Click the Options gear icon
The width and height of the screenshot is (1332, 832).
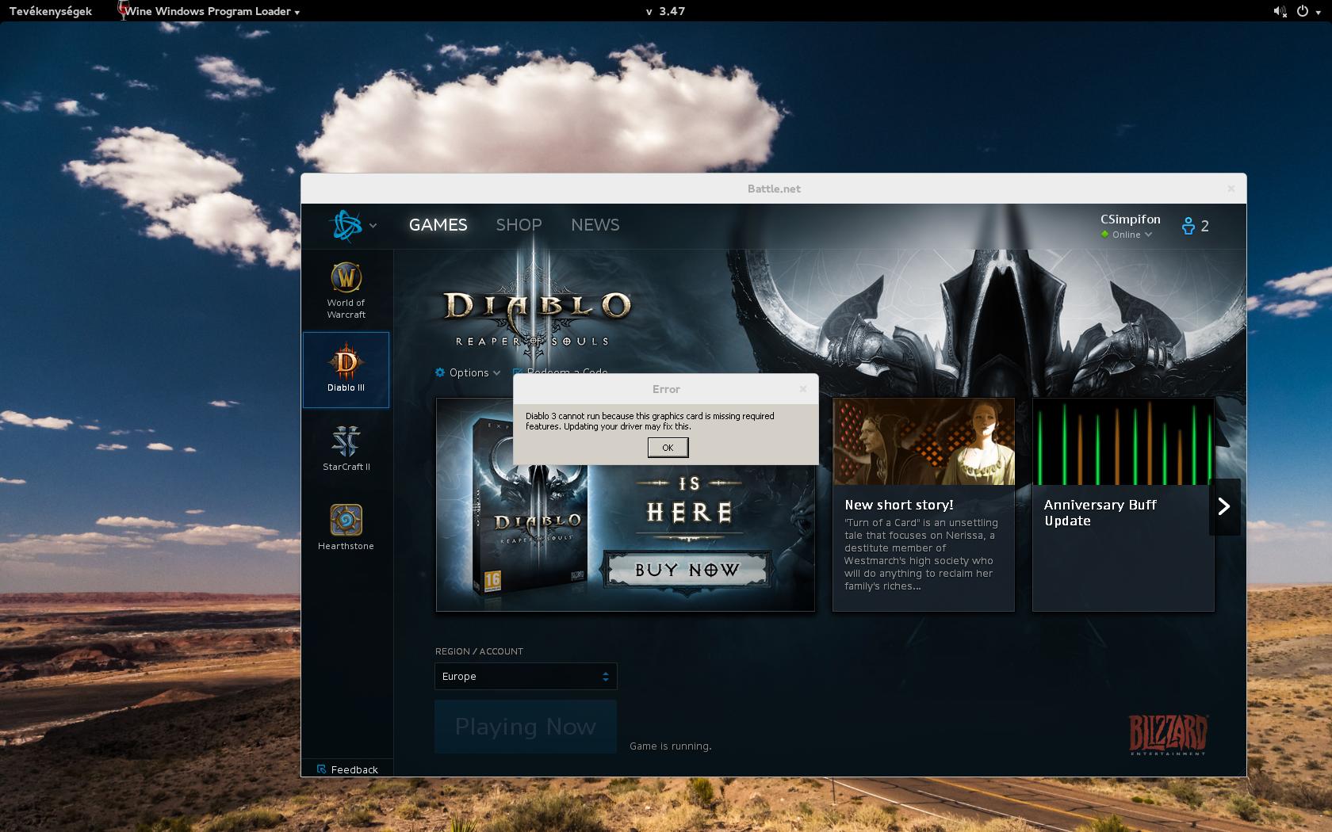point(440,372)
